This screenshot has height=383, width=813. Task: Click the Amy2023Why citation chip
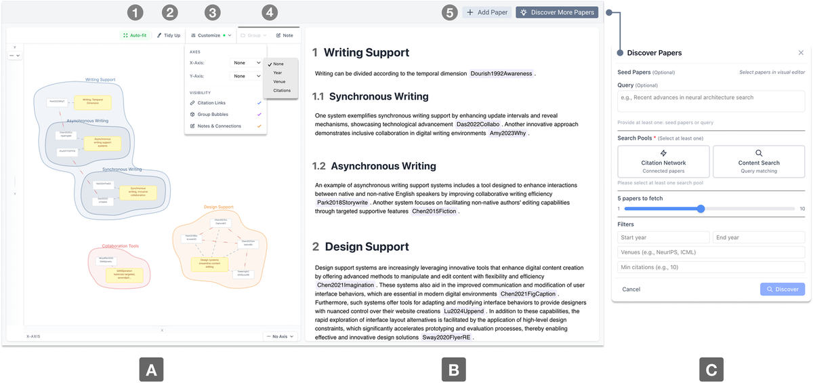coord(508,134)
